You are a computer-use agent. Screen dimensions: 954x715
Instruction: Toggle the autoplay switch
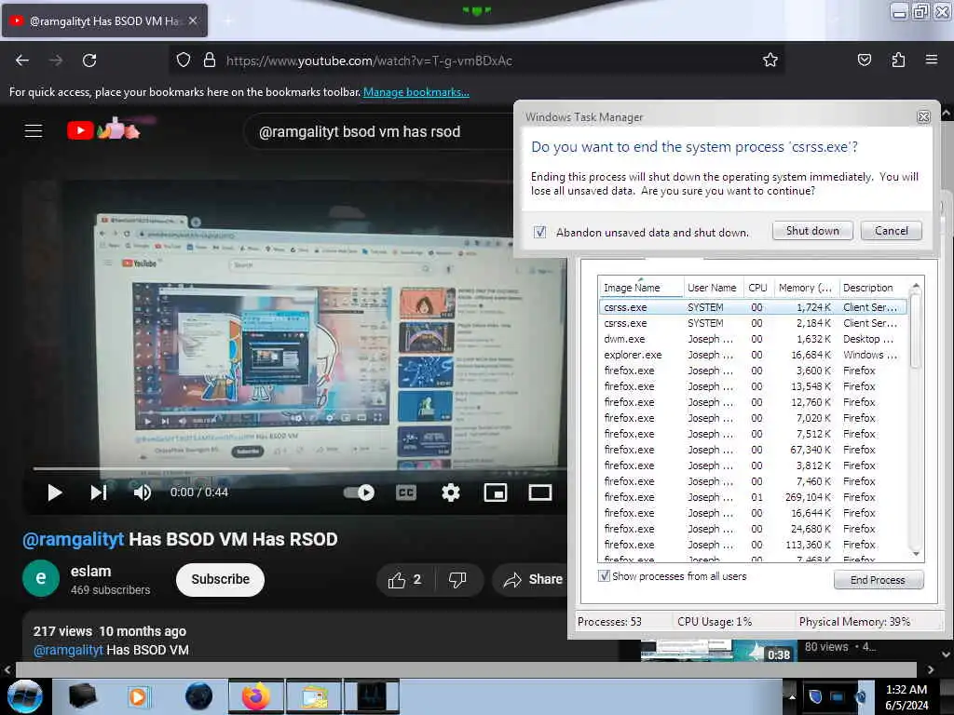pos(359,492)
